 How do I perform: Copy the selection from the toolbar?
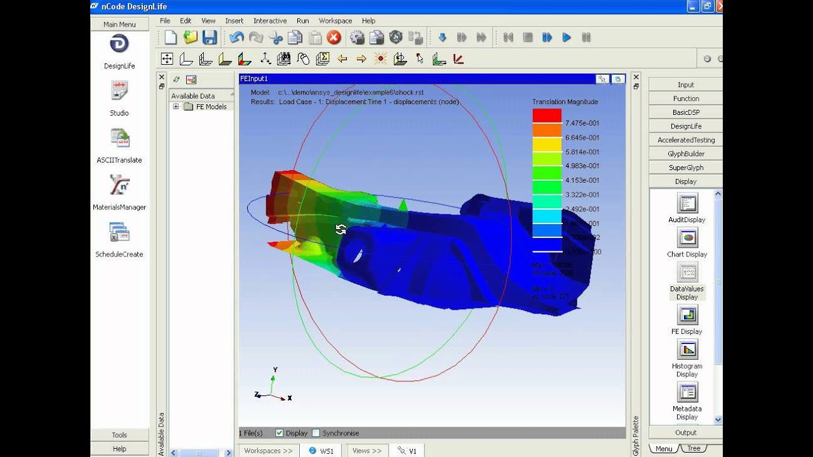295,37
